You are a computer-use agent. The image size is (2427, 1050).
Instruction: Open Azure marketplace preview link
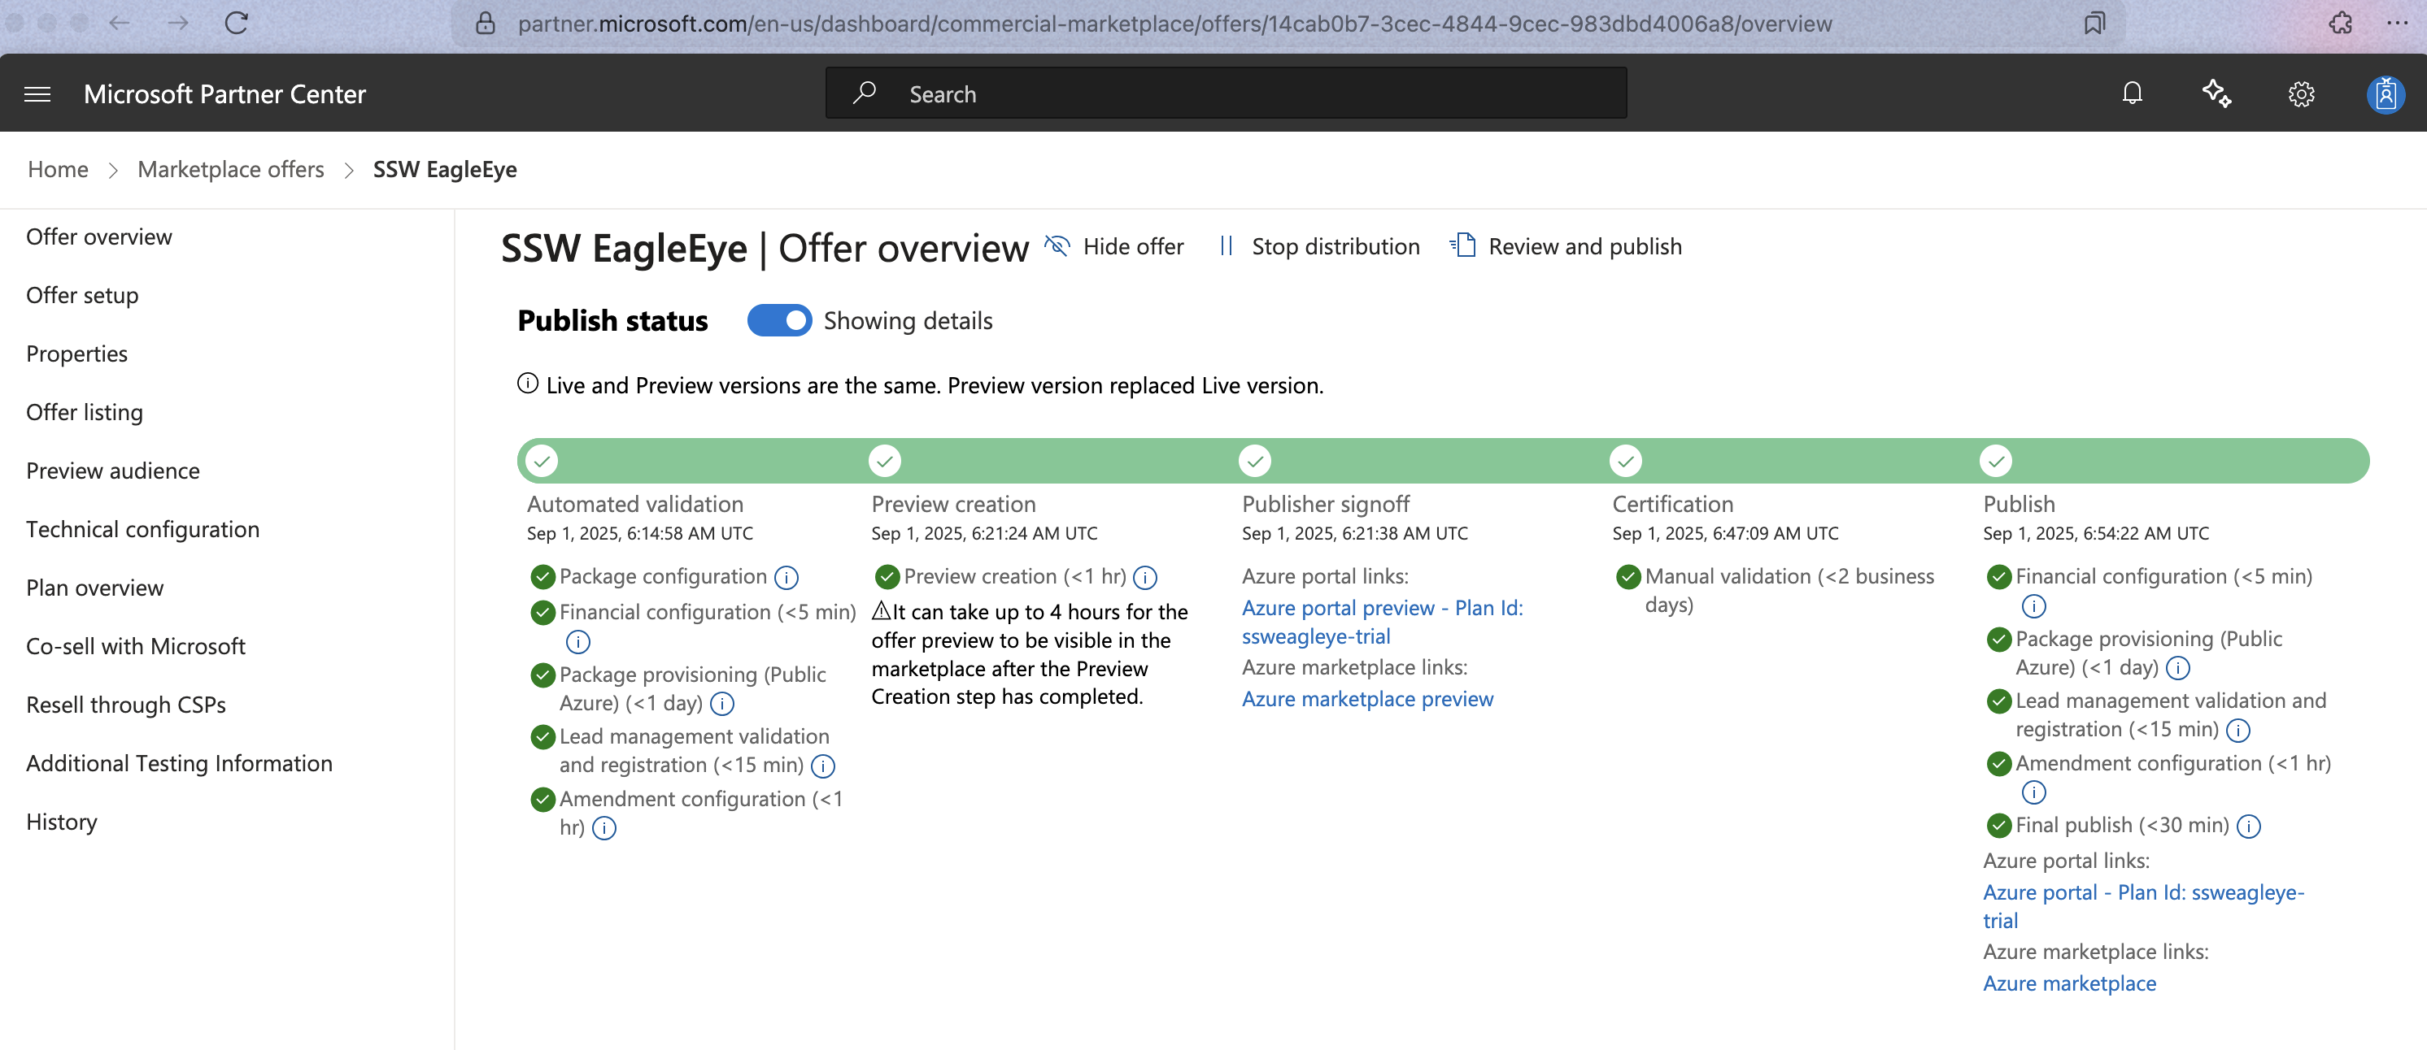1367,699
